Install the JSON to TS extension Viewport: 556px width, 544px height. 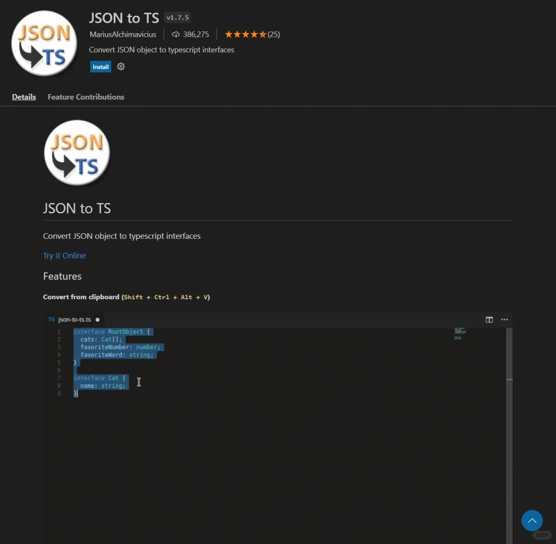pos(100,66)
